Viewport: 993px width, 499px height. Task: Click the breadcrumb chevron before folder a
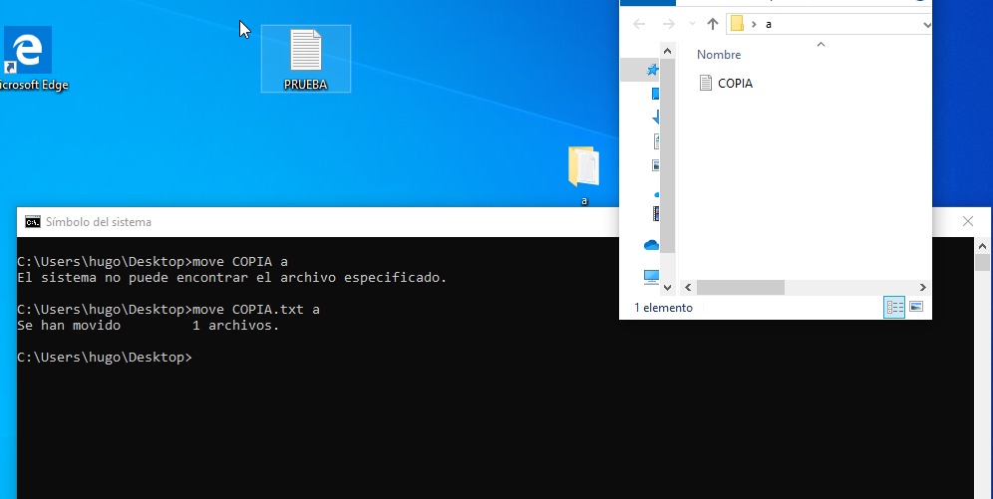pyautogui.click(x=754, y=24)
